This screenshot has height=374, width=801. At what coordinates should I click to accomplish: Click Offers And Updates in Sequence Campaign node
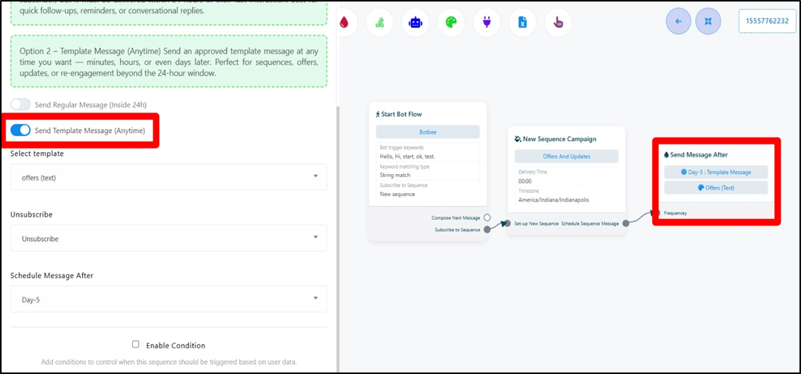click(x=566, y=156)
